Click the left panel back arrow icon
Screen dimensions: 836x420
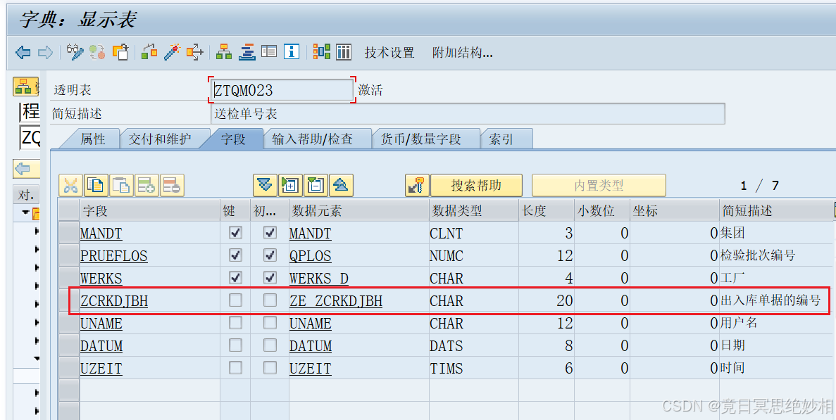click(25, 170)
